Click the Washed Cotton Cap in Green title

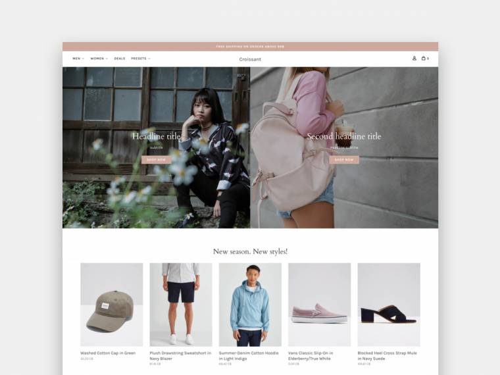point(108,353)
